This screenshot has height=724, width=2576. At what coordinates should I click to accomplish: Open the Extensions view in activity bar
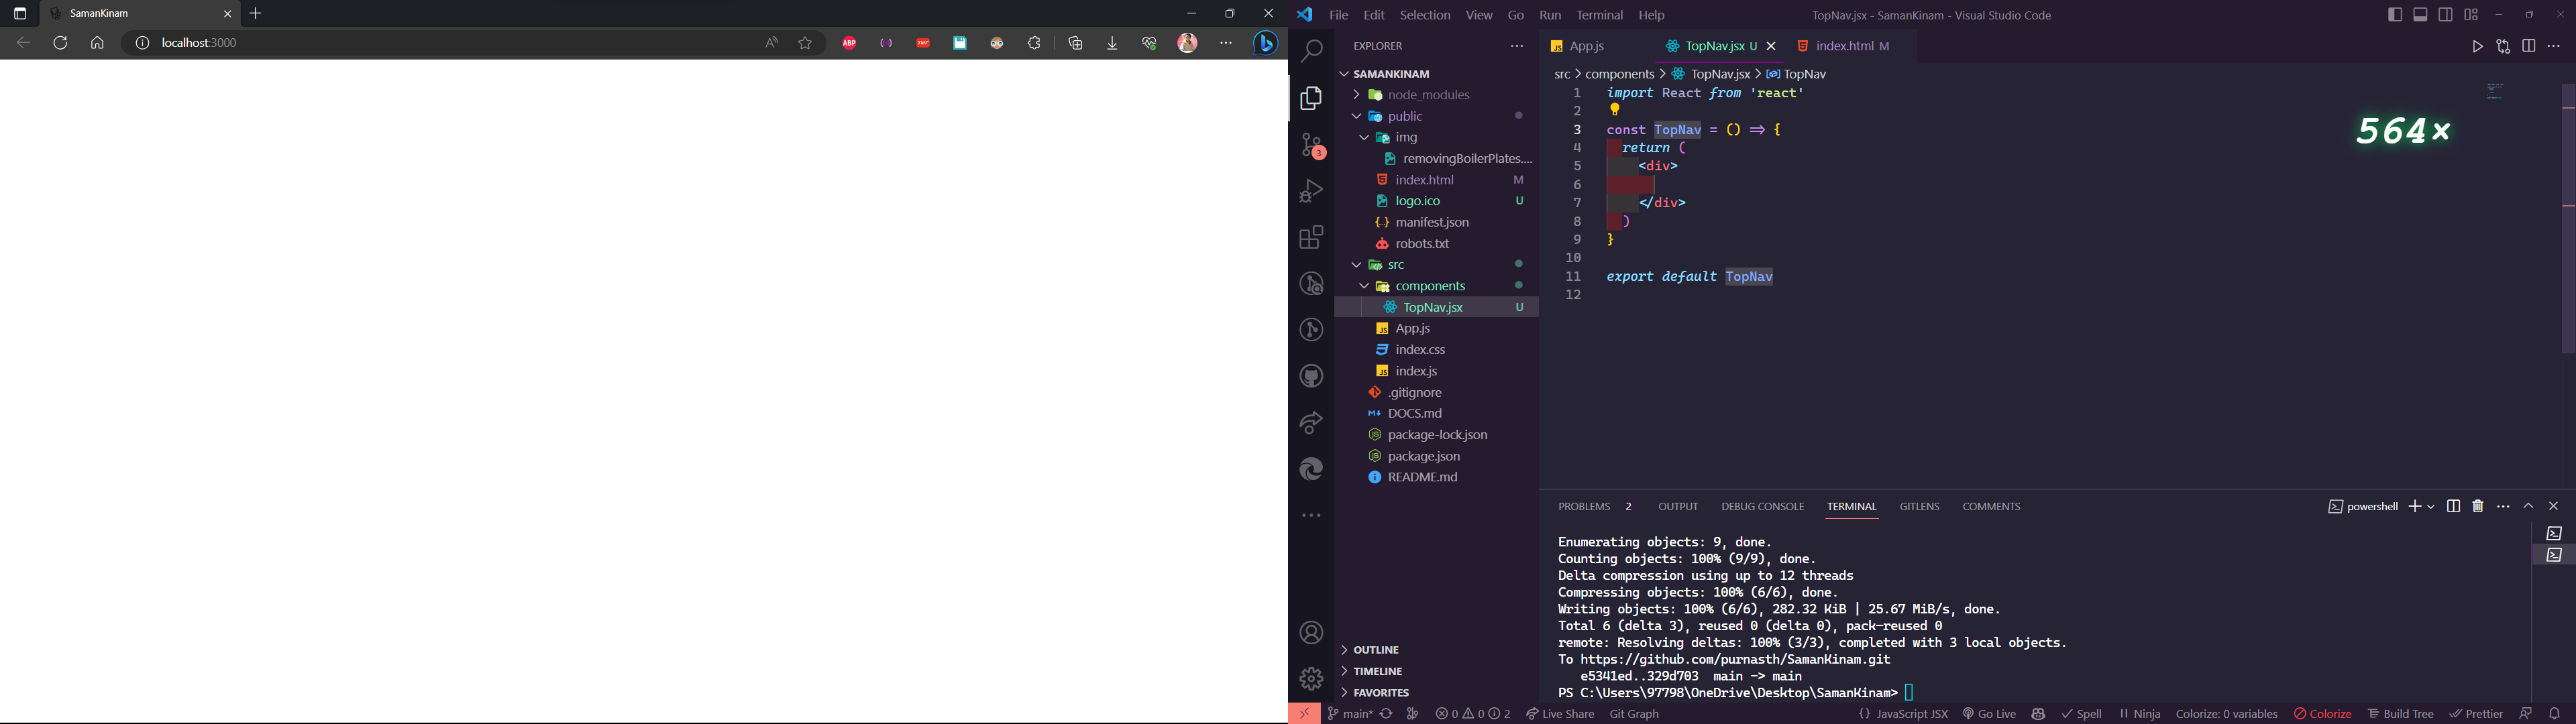click(1312, 238)
